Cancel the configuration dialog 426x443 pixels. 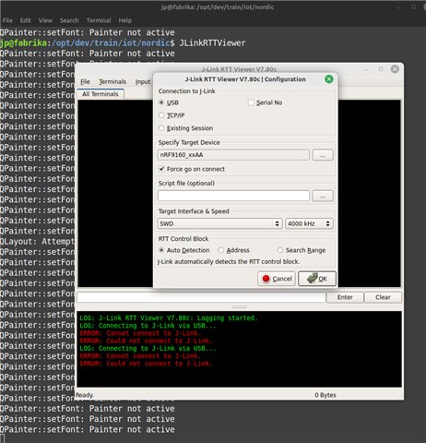pyautogui.click(x=277, y=279)
